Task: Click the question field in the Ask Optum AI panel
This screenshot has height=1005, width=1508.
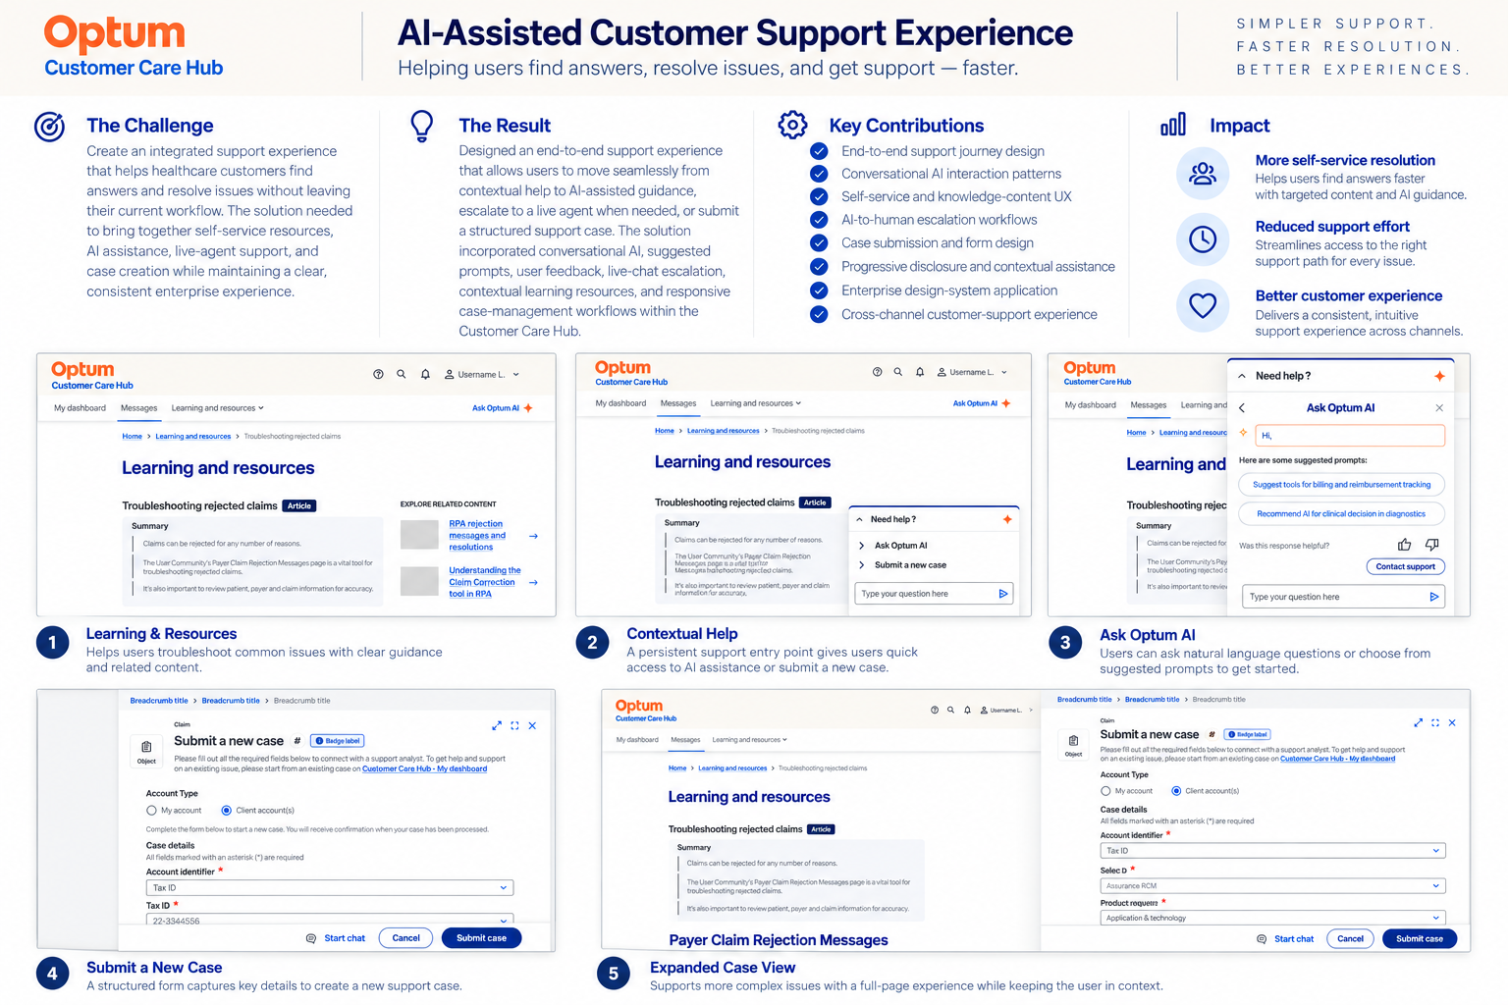Action: tap(1343, 597)
